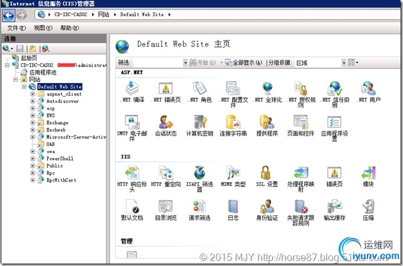Open HTTP 响应标头 feature

[x=132, y=179]
